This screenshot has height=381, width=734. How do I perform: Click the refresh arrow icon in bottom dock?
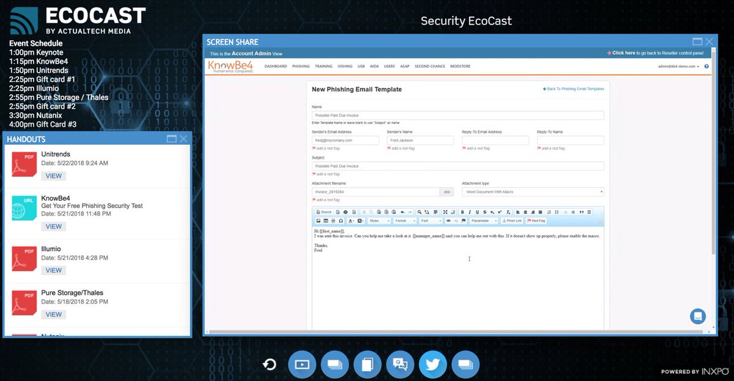click(x=269, y=365)
